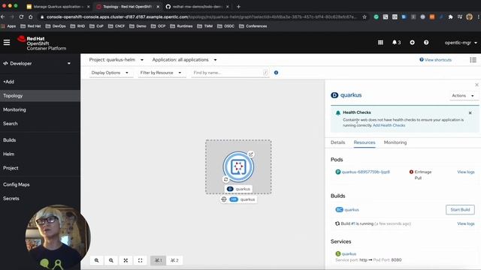This screenshot has height=270, width=481.
Task: Fit topology graph to screen
Action: (x=126, y=260)
